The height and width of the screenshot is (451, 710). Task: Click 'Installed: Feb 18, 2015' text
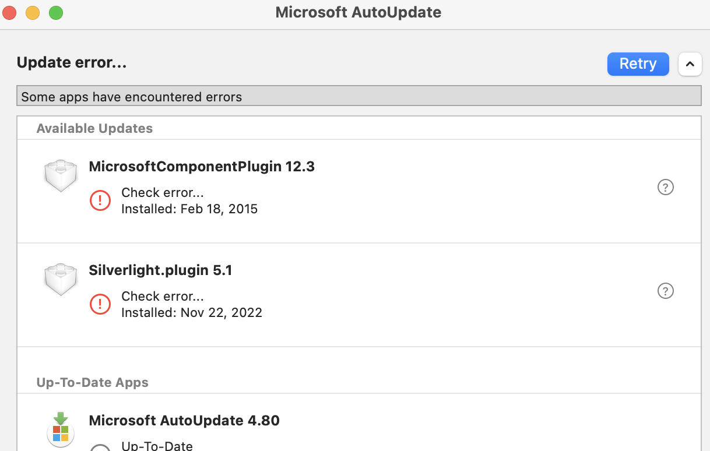pos(189,209)
